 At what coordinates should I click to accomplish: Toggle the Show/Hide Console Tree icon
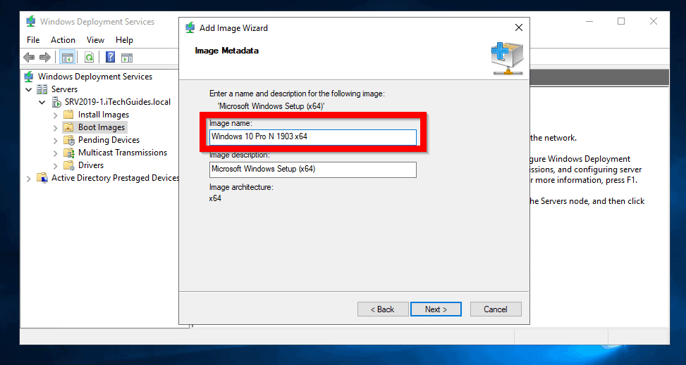pyautogui.click(x=67, y=58)
